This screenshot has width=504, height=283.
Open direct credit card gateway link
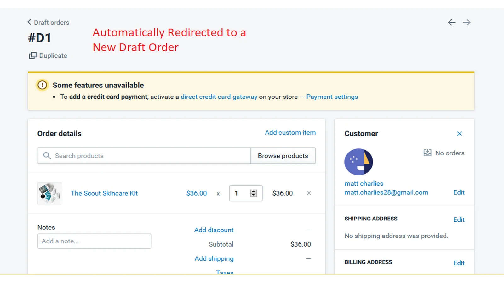coord(219,97)
